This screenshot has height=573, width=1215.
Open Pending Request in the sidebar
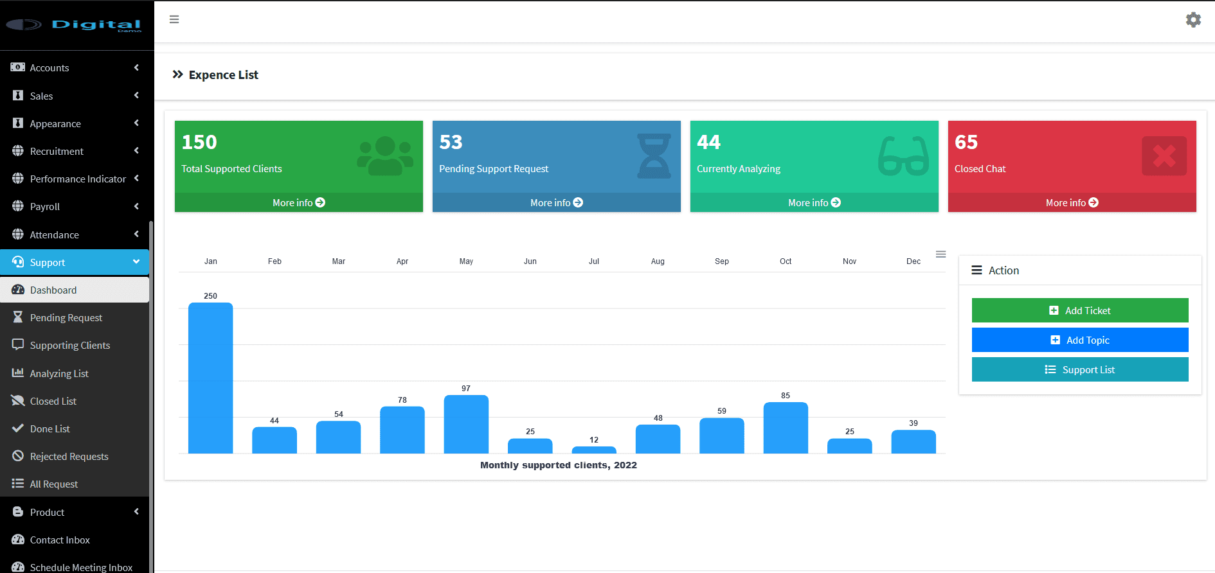click(x=66, y=318)
